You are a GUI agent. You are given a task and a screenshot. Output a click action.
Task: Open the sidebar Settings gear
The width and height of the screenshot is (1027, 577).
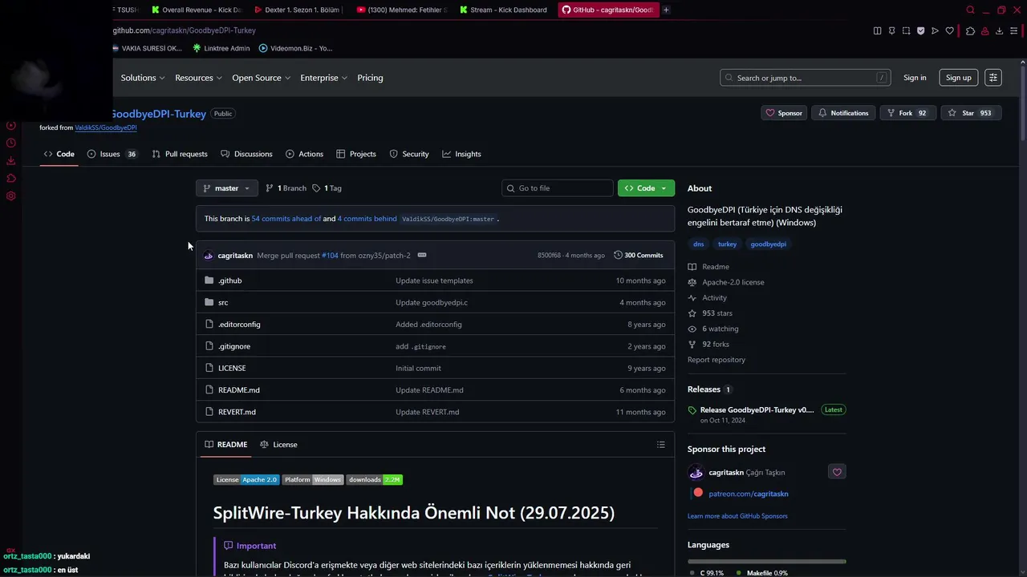coord(11,196)
